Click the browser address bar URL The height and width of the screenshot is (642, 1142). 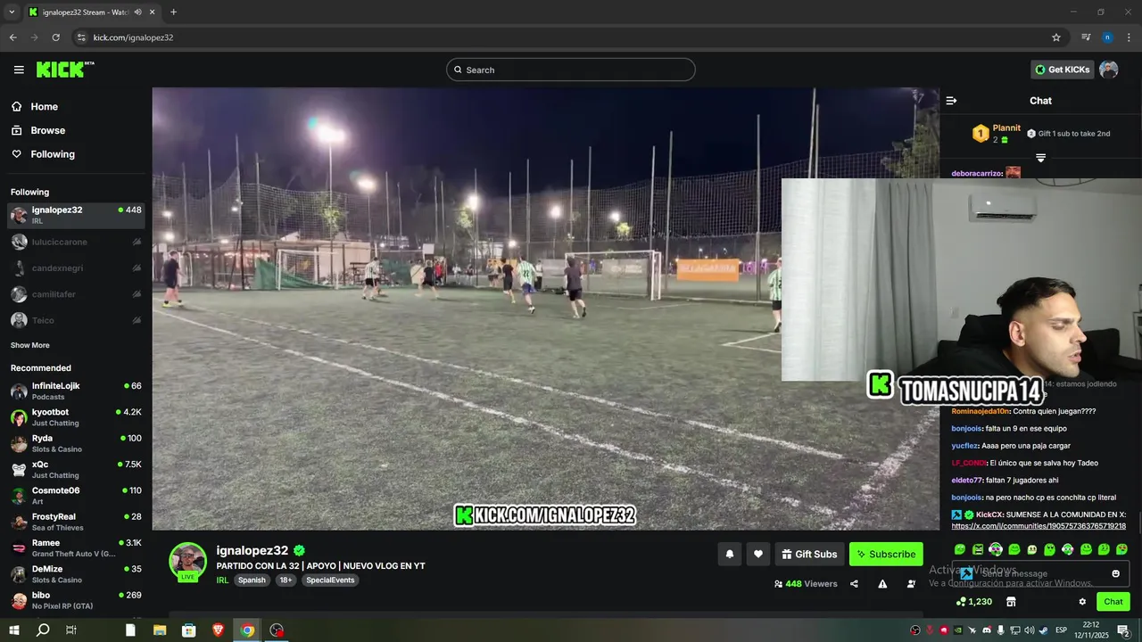point(133,37)
